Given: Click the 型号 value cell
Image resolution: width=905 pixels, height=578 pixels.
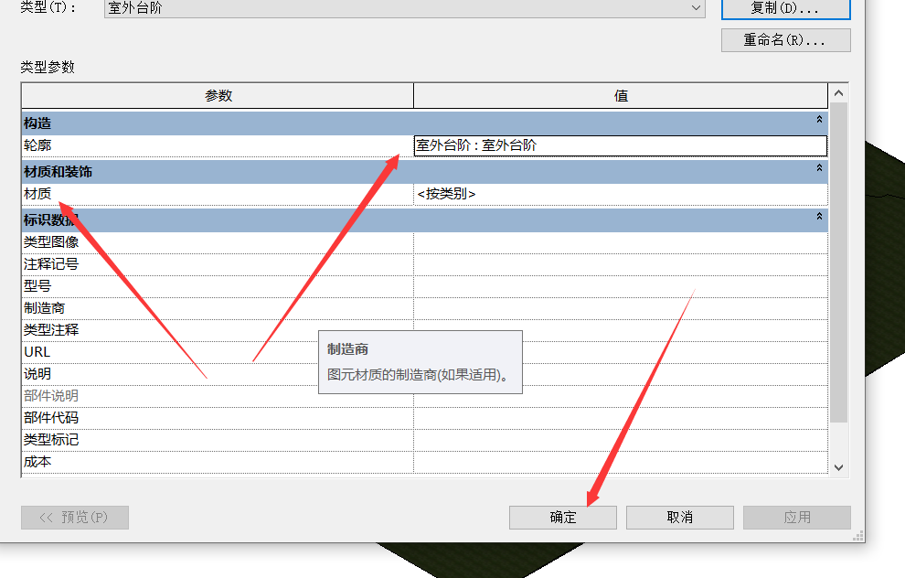Looking at the screenshot, I should 620,286.
